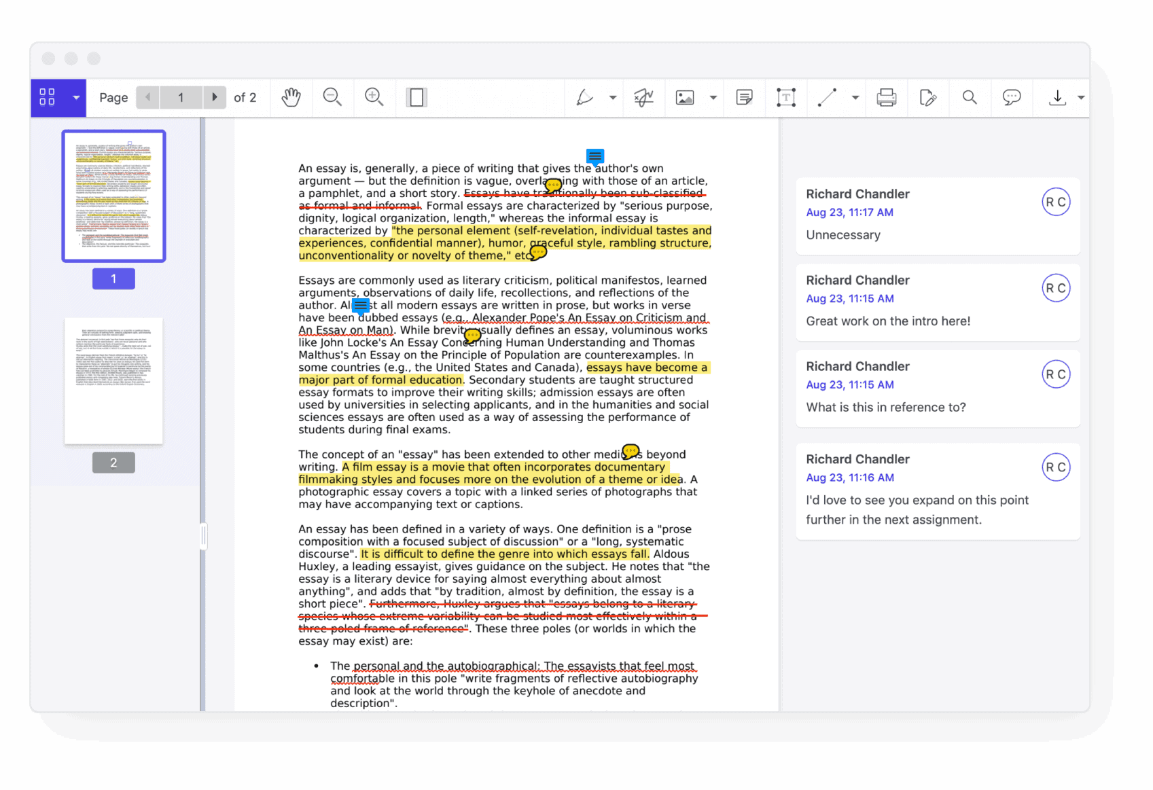Click the page 2 label under thumbnail

(x=113, y=463)
